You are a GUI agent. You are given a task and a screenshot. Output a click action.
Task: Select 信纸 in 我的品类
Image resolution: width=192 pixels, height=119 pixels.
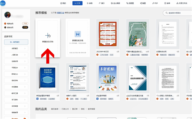coord(83,109)
